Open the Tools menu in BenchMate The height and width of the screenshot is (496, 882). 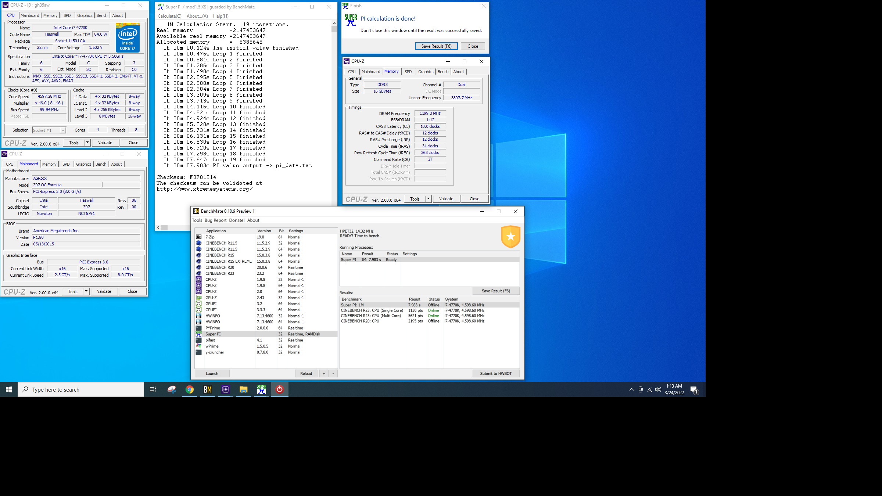pyautogui.click(x=197, y=220)
